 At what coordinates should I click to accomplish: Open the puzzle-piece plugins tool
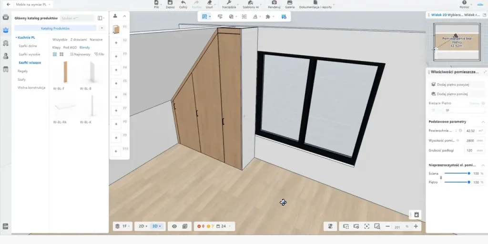tap(268, 17)
